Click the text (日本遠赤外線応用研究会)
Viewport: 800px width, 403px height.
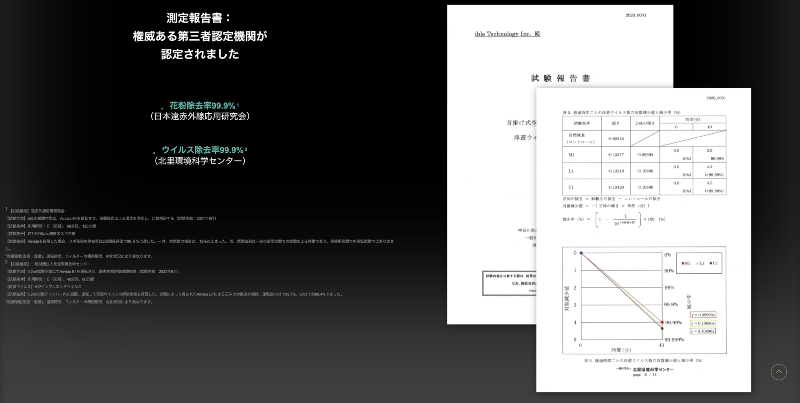pyautogui.click(x=200, y=116)
